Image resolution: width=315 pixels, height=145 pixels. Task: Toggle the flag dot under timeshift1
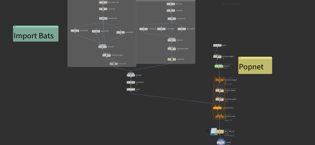pyautogui.click(x=137, y=84)
